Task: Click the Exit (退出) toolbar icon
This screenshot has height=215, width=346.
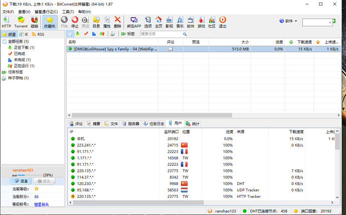Action: [223, 22]
